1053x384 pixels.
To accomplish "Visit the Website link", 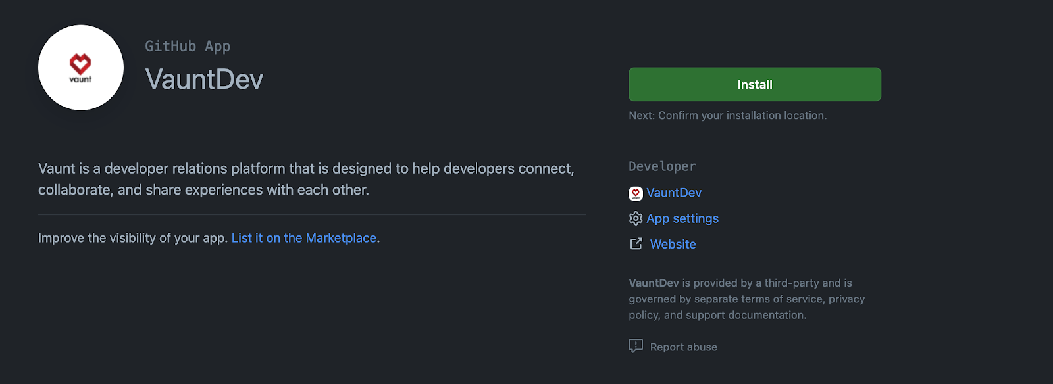I will [x=673, y=244].
